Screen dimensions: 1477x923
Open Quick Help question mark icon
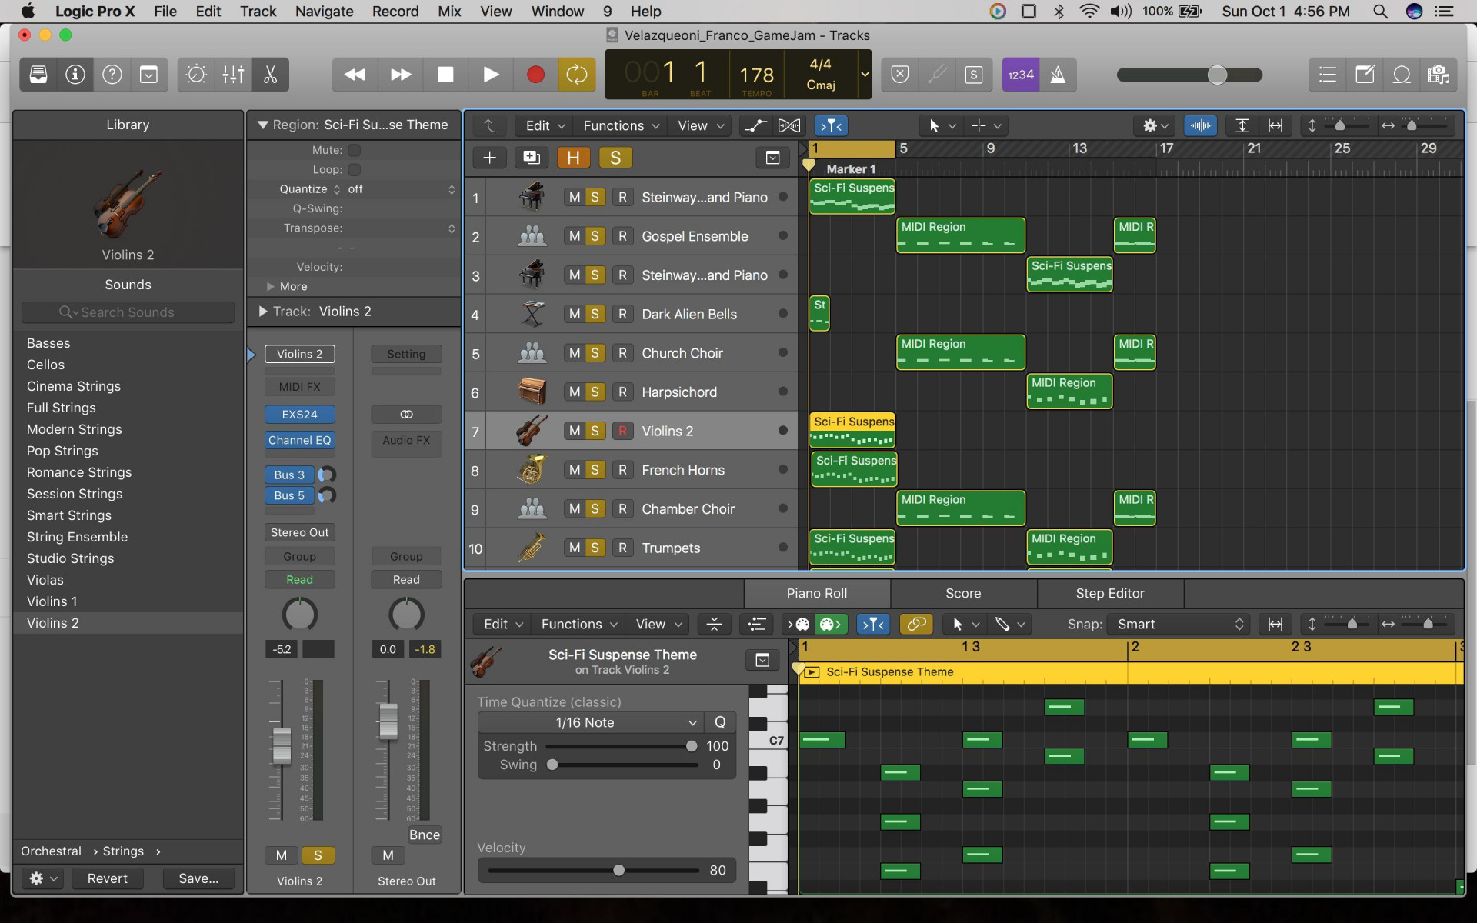coord(112,75)
